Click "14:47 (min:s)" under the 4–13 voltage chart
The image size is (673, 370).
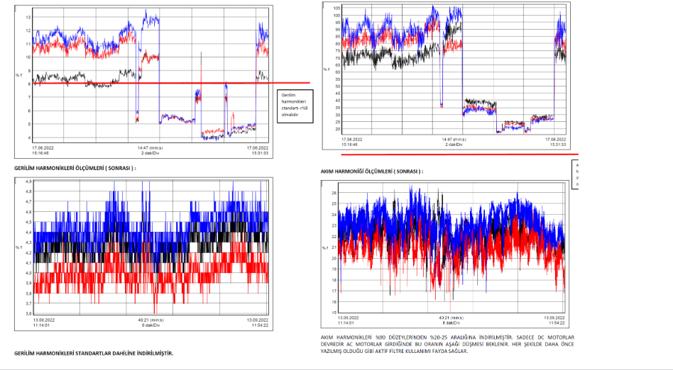pyautogui.click(x=151, y=148)
